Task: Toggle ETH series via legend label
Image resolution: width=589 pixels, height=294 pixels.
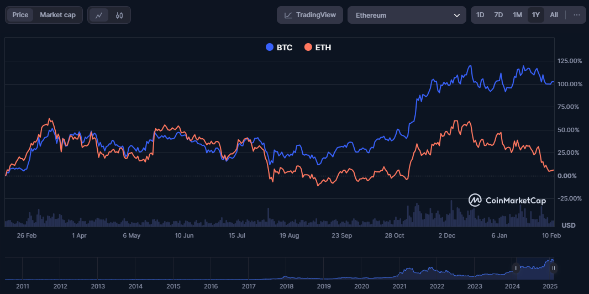Action: tap(323, 48)
